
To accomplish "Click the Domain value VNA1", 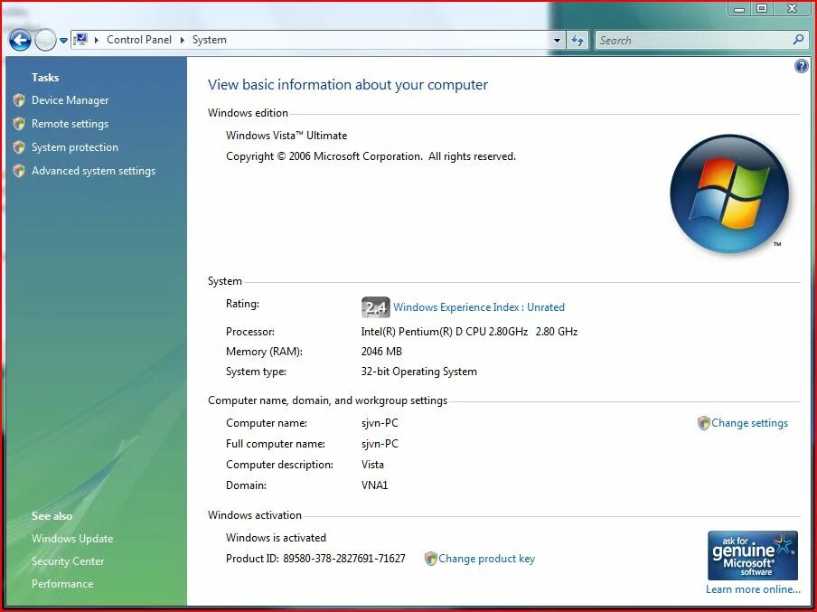I will coord(375,485).
